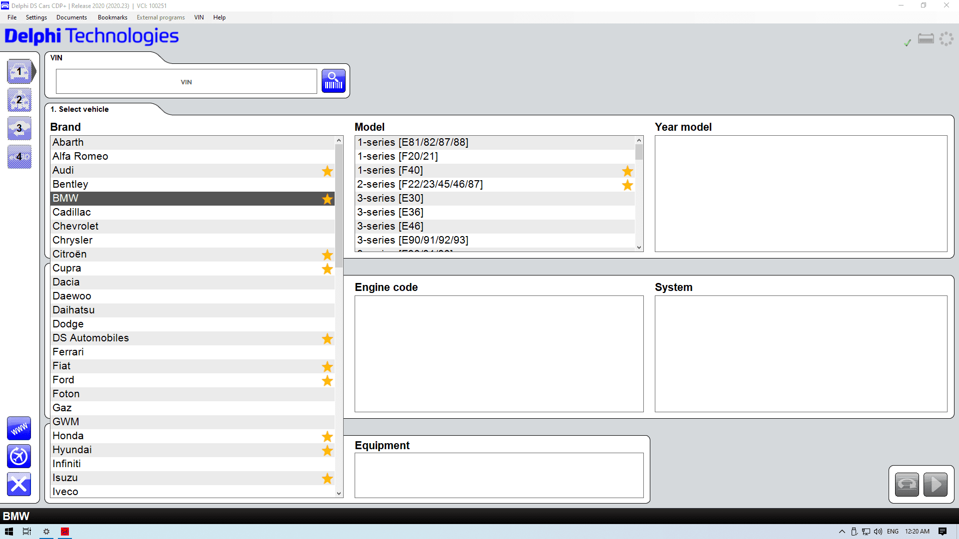Toggle the favorite star for Audi
The width and height of the screenshot is (959, 539).
[x=327, y=171]
